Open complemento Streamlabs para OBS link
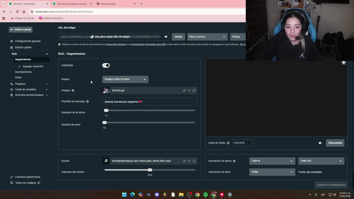The width and height of the screenshot is (354, 199). (148, 44)
